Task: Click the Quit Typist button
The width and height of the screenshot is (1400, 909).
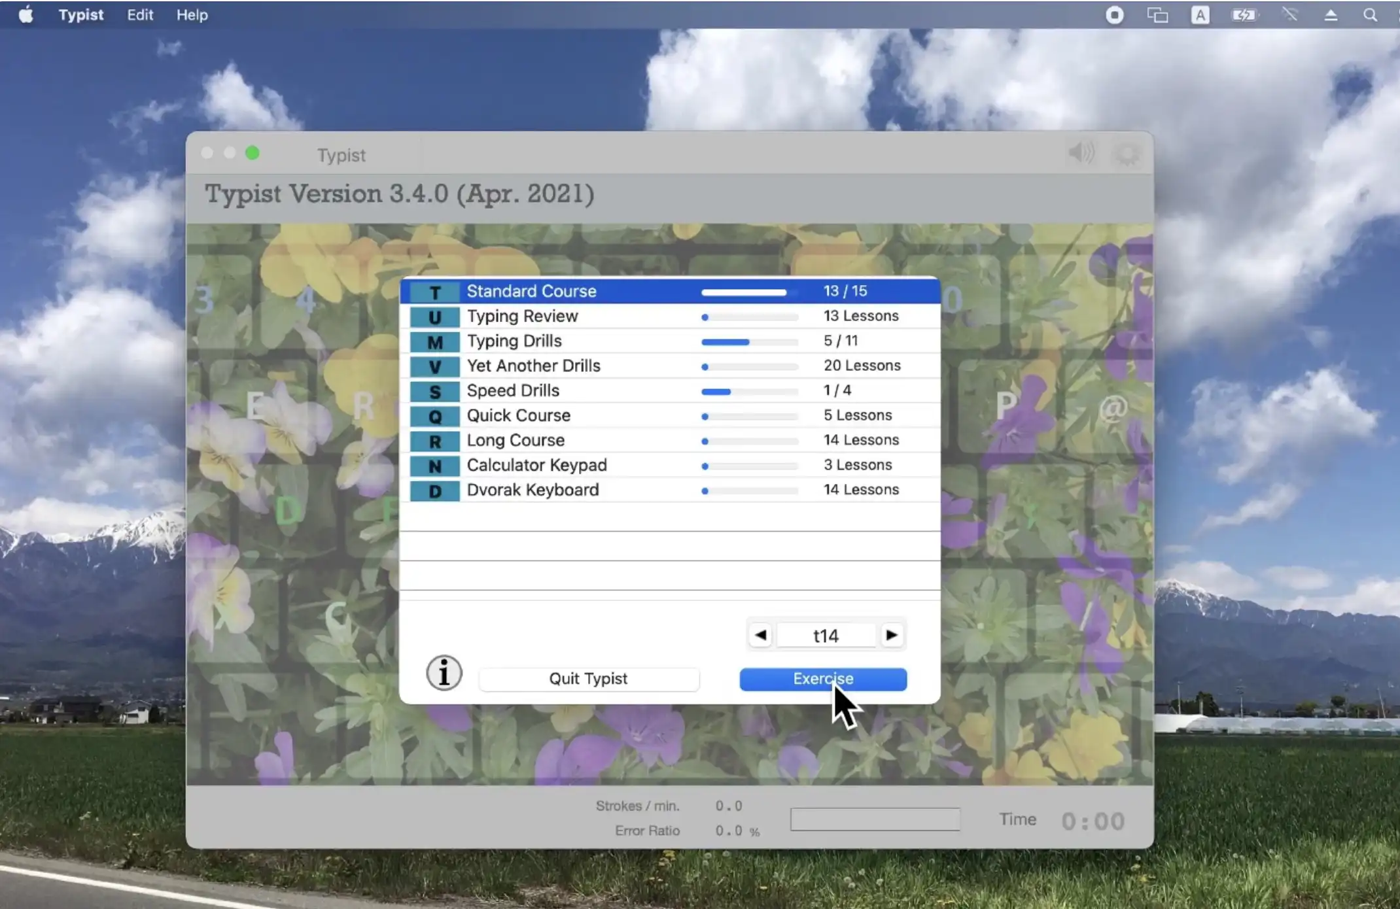Action: (588, 679)
